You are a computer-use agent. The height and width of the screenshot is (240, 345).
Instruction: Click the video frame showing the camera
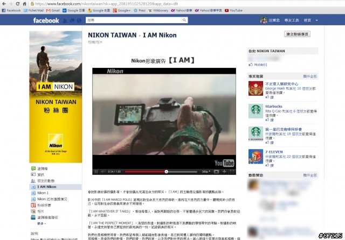[x=164, y=115]
